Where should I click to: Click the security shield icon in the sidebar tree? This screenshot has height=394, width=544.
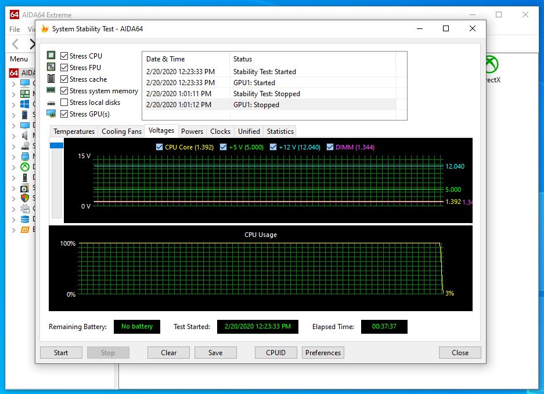[25, 198]
